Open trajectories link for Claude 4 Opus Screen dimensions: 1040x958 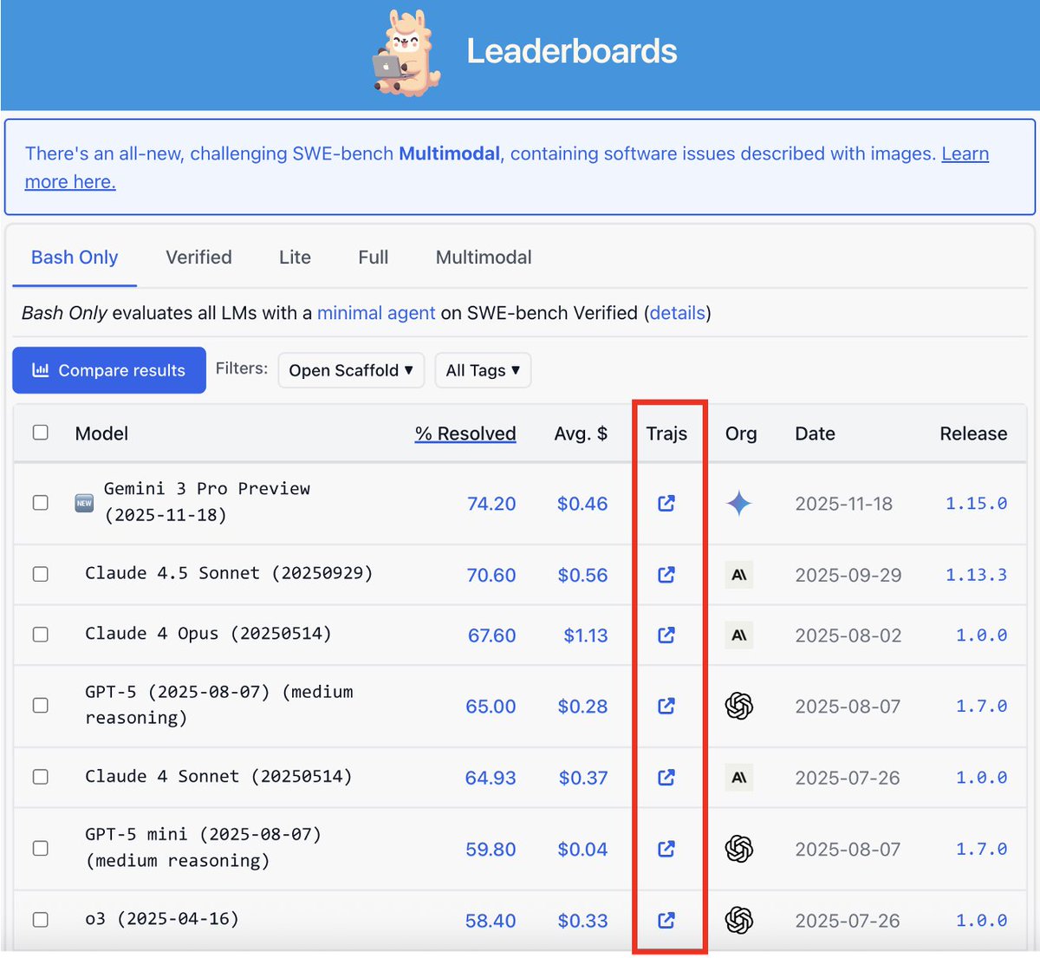coord(666,635)
